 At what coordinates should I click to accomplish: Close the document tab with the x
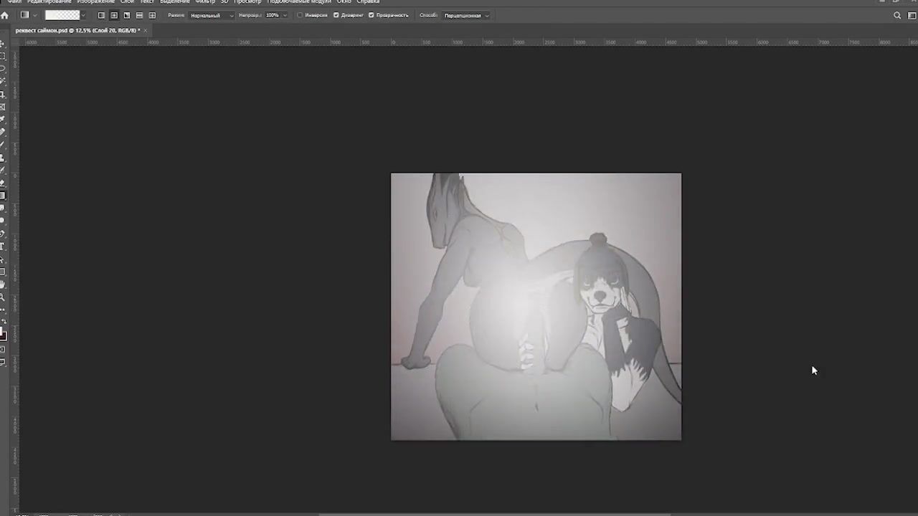(145, 30)
